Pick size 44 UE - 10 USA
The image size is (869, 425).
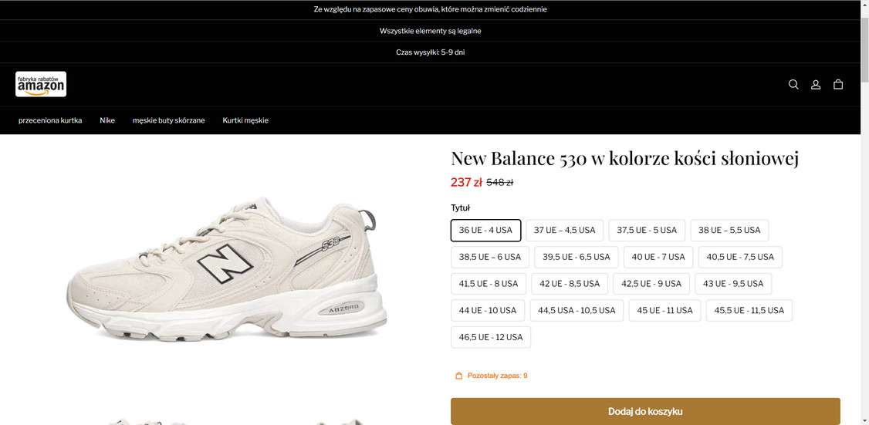[x=488, y=310]
